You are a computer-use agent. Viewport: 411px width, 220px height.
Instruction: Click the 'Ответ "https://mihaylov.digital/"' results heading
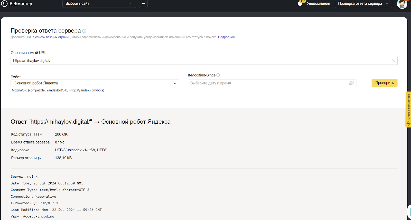point(90,122)
